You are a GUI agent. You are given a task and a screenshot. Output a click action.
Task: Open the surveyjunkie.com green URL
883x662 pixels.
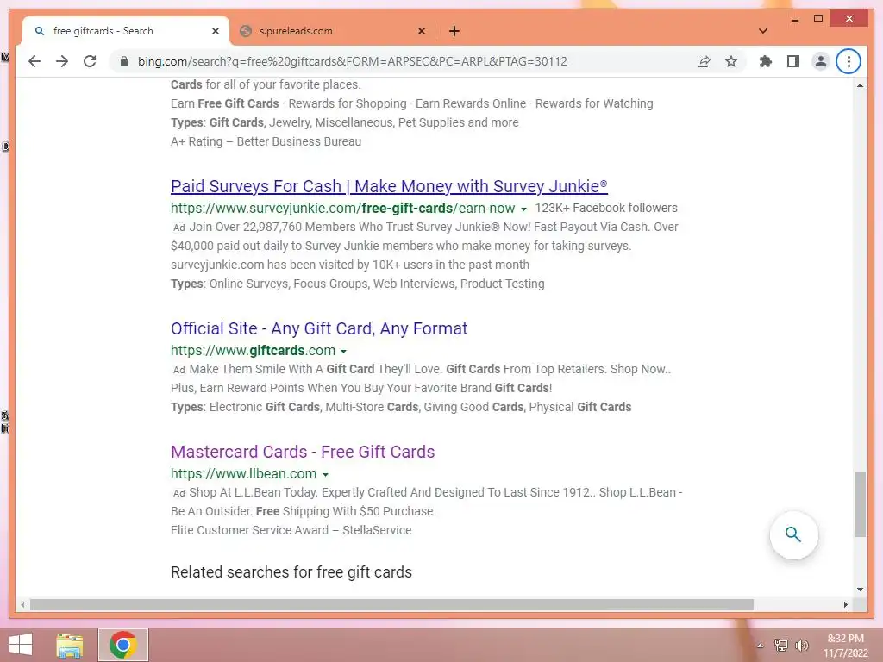[x=342, y=209]
